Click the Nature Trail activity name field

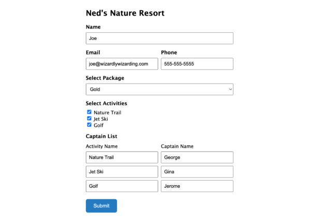tap(122, 157)
